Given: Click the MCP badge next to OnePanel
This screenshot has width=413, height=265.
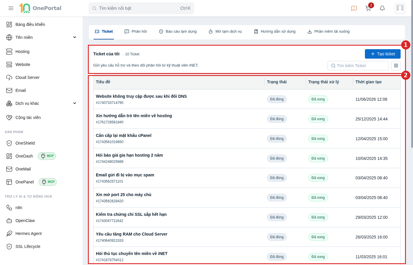Looking at the screenshot, I should (x=47, y=182).
